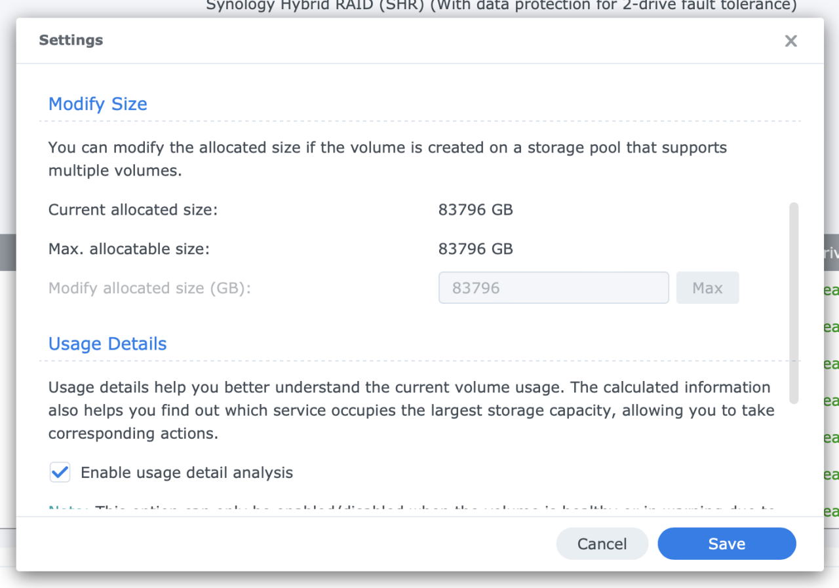The height and width of the screenshot is (588, 839).
Task: Click inside the Settings dialog footer area
Action: [x=262, y=543]
